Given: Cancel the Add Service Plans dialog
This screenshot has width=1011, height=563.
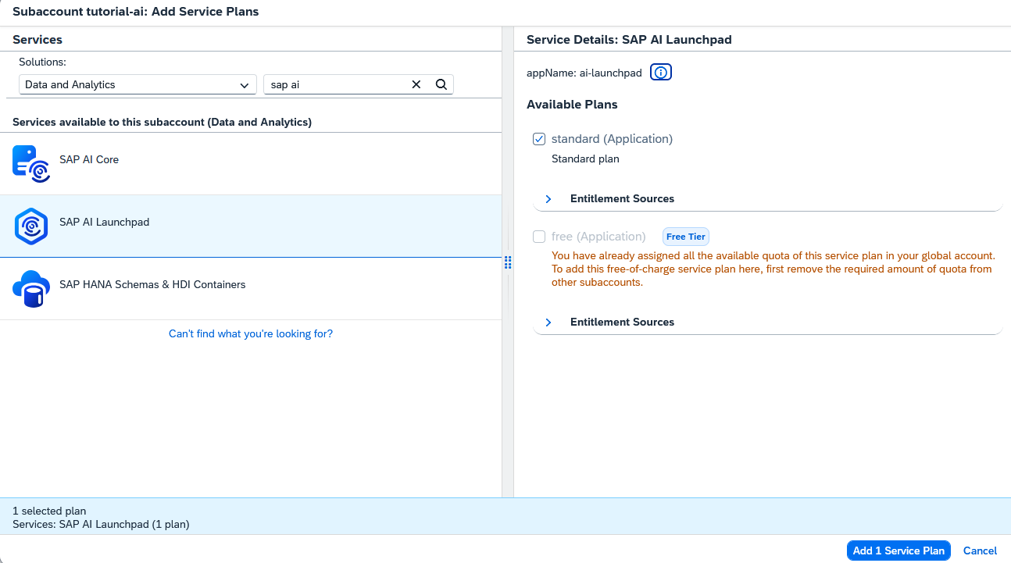Looking at the screenshot, I should [980, 551].
